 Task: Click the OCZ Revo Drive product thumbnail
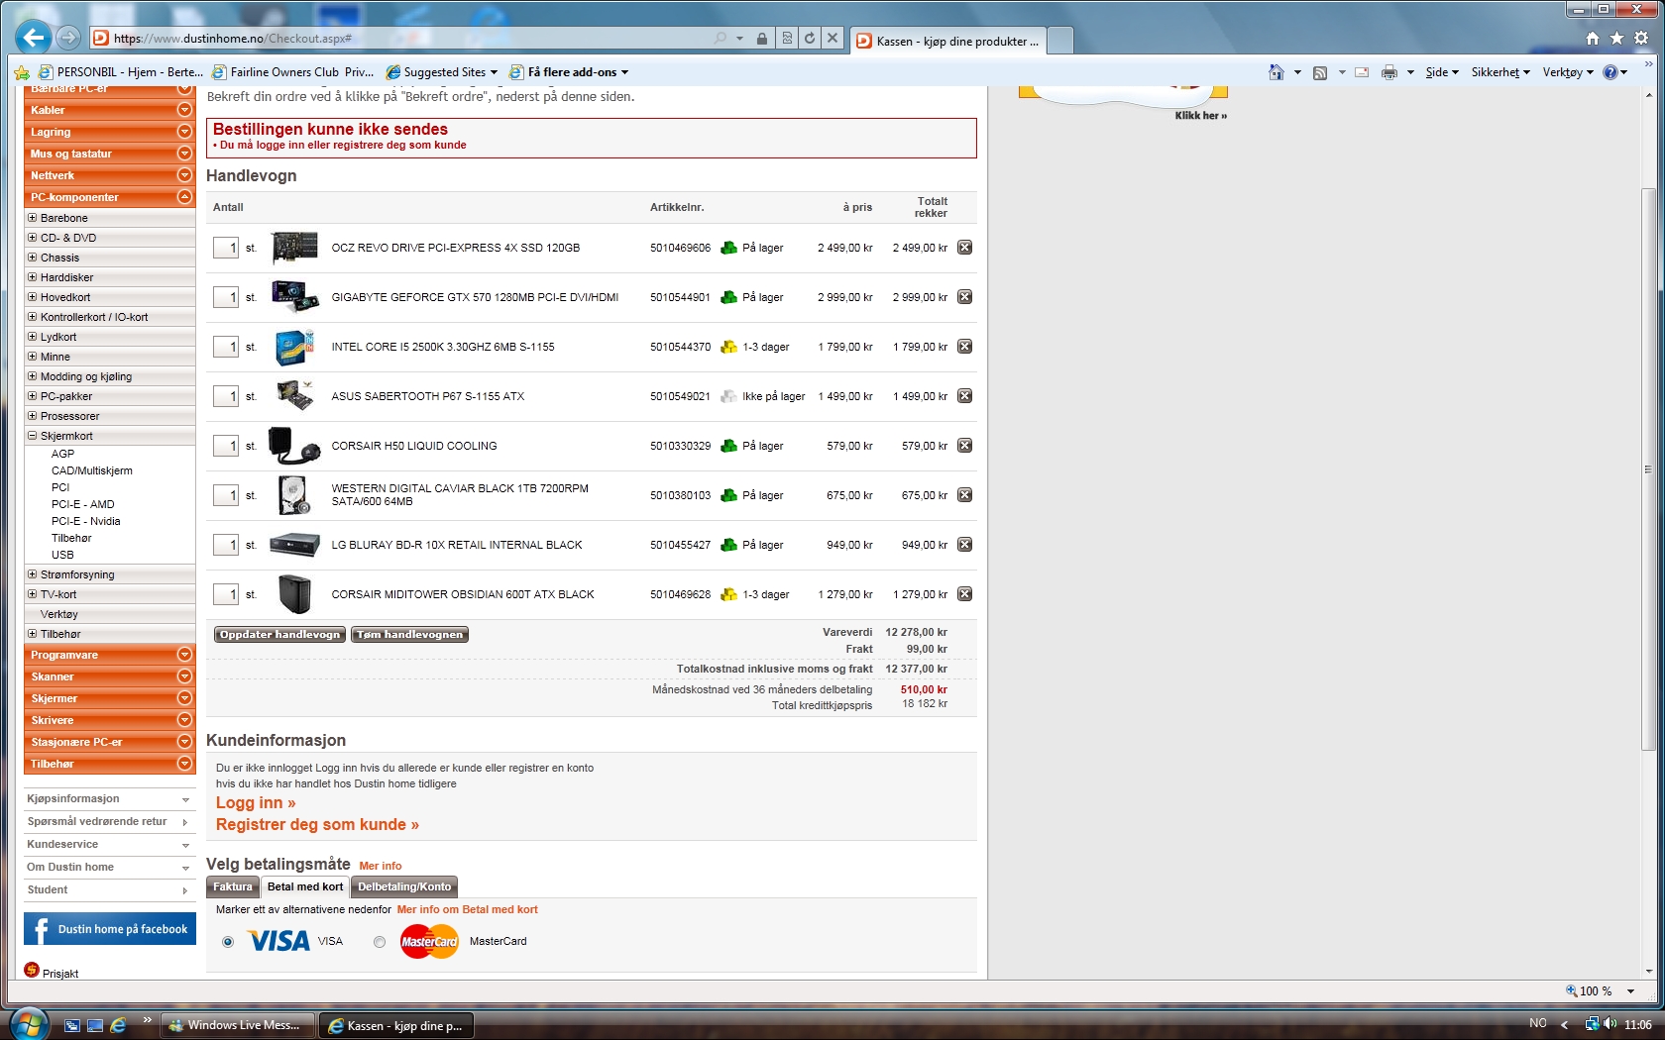295,247
